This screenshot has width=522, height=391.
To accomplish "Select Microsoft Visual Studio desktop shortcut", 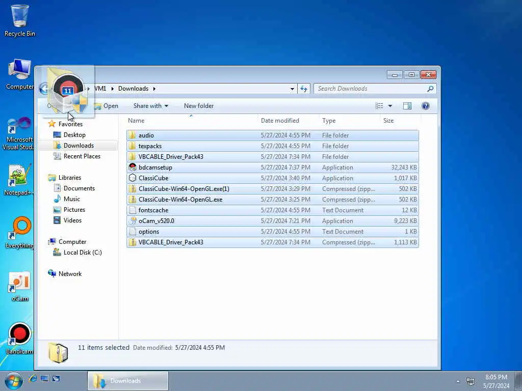I will (x=18, y=133).
